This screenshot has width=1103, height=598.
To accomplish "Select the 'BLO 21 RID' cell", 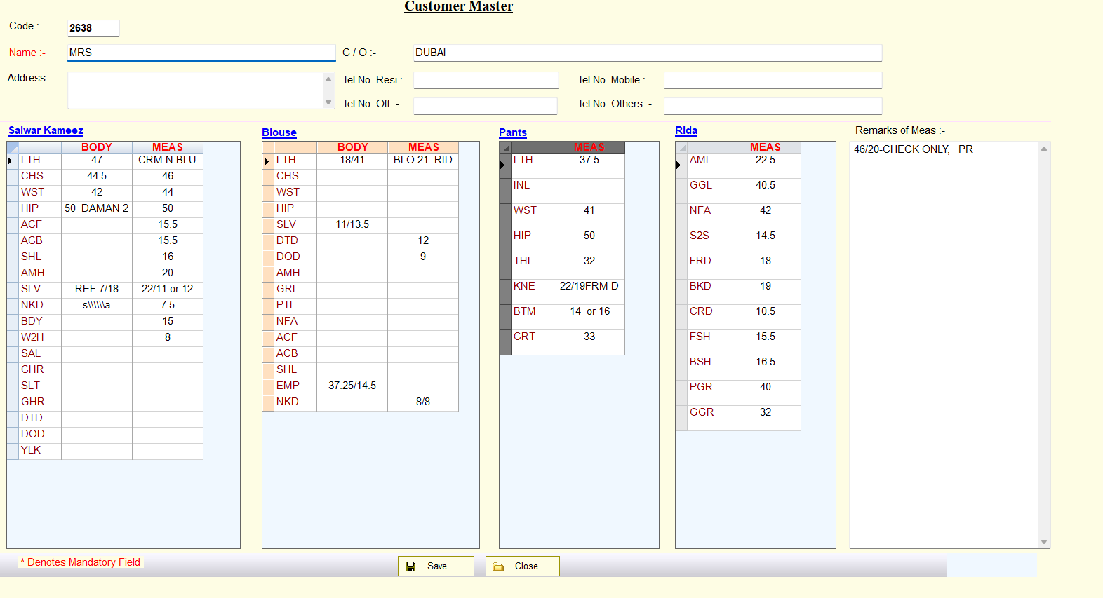I will coord(423,161).
